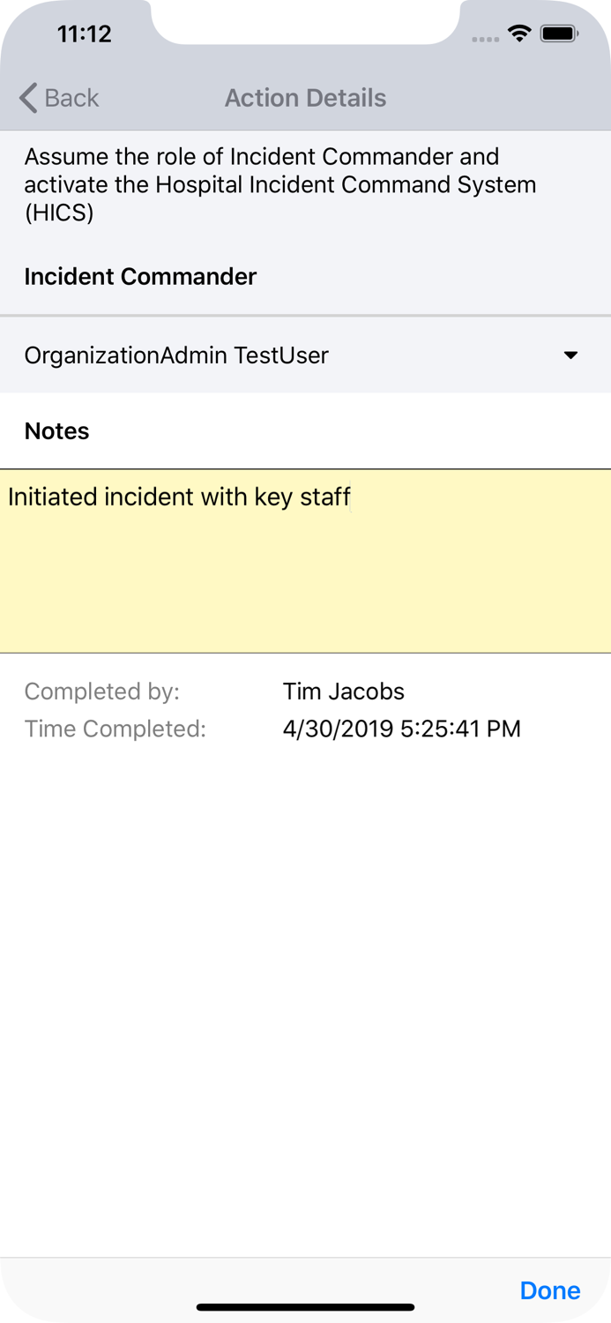
Task: Tap the Action Details title
Action: 305,98
